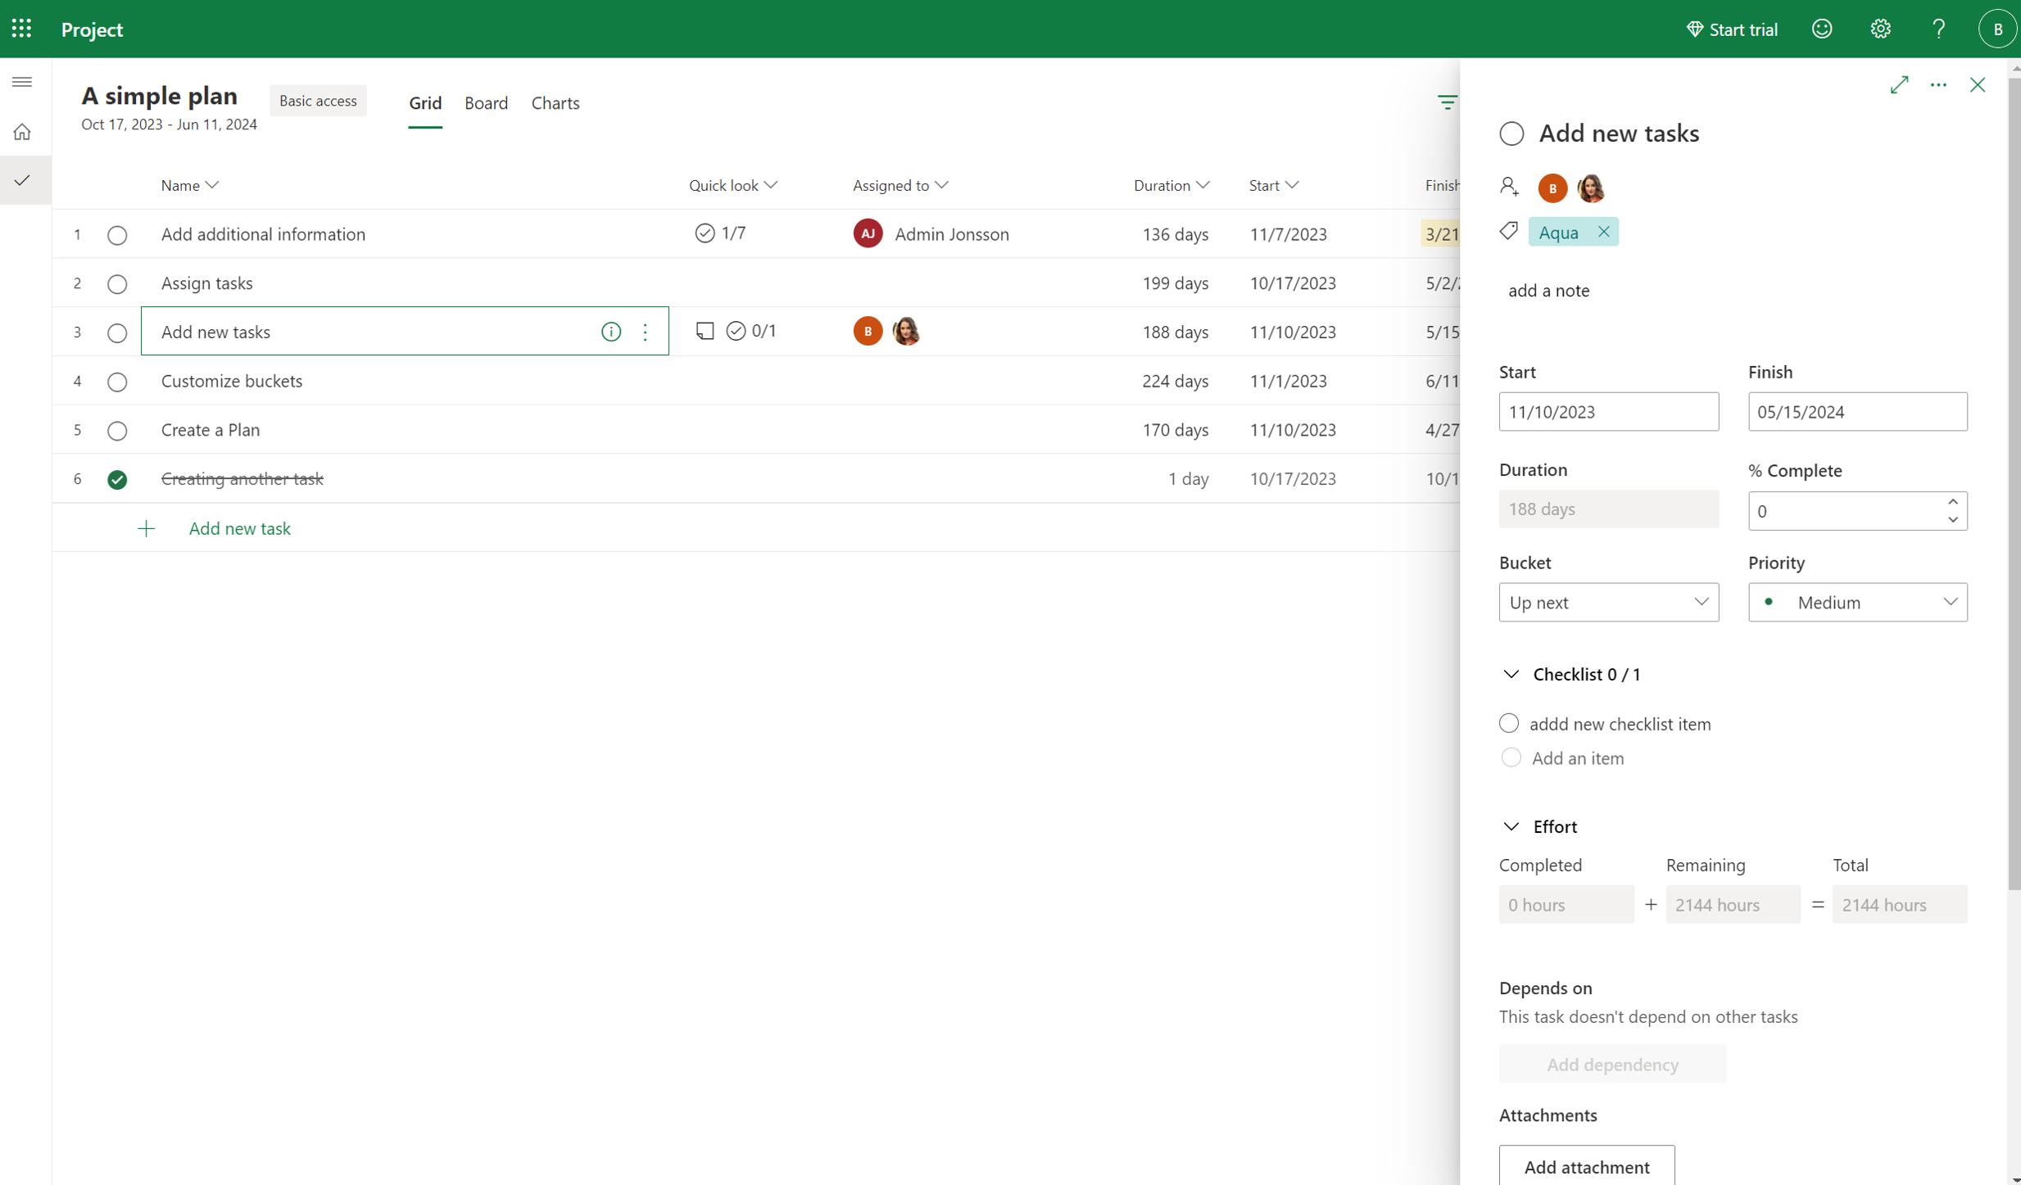Click the Add attachment button

pyautogui.click(x=1586, y=1166)
